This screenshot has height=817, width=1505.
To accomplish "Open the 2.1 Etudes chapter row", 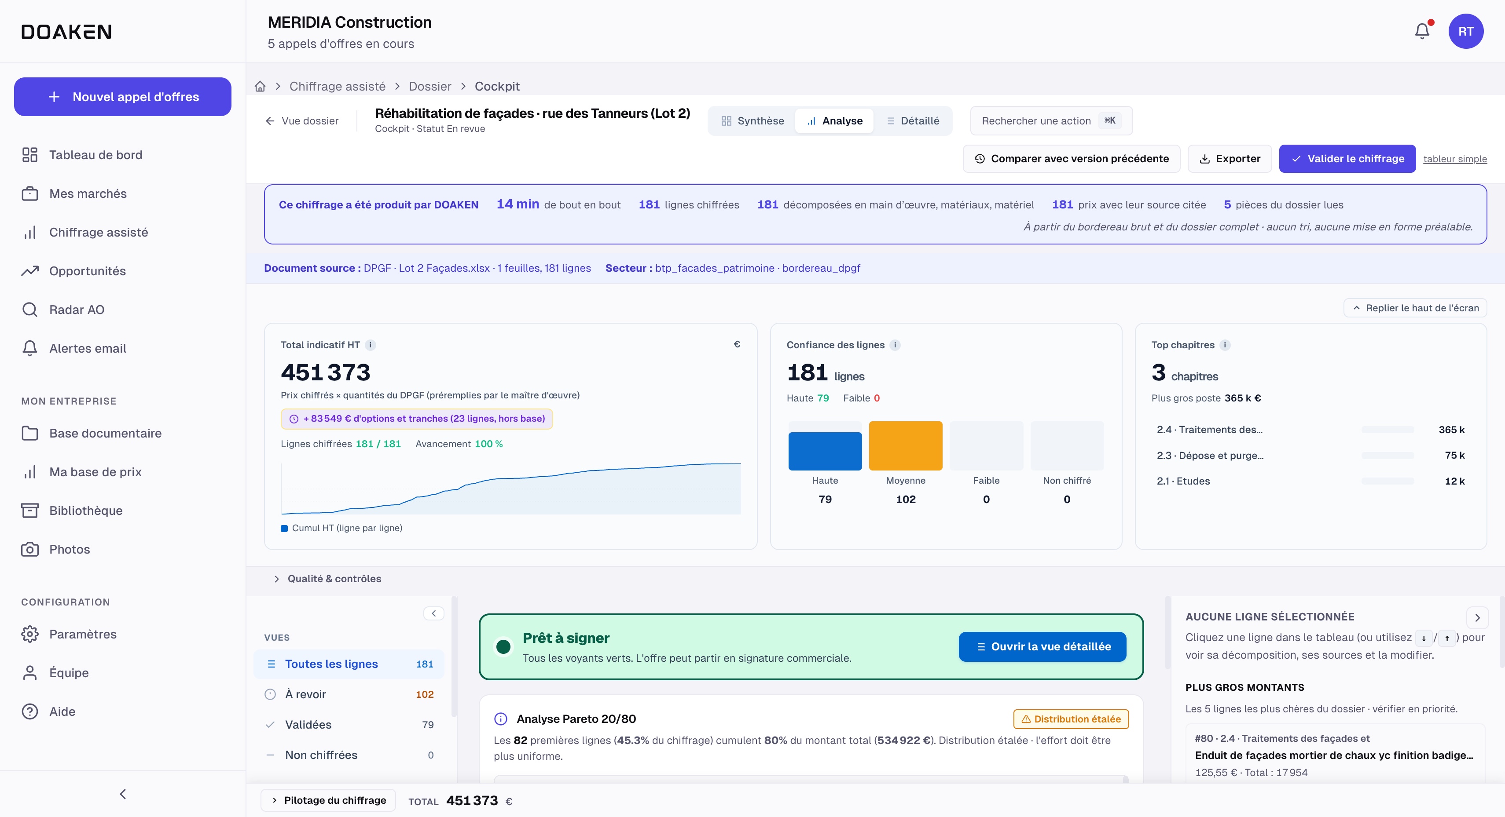I will 1310,481.
